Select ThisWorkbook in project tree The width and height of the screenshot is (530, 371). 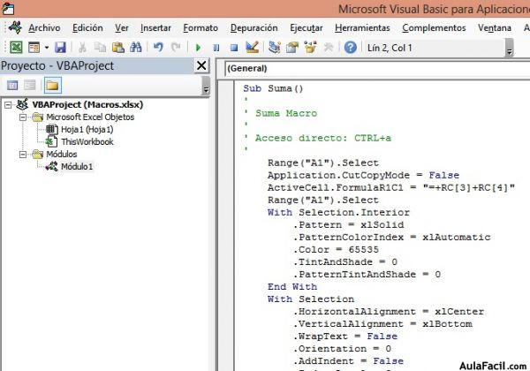(87, 142)
